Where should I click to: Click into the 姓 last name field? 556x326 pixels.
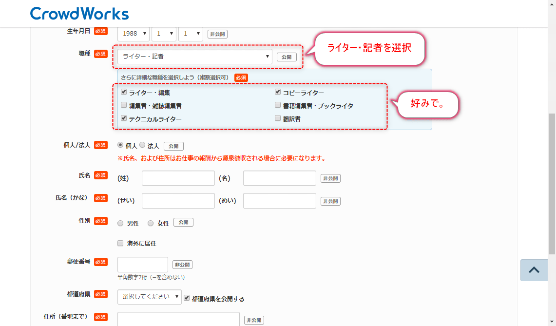178,178
